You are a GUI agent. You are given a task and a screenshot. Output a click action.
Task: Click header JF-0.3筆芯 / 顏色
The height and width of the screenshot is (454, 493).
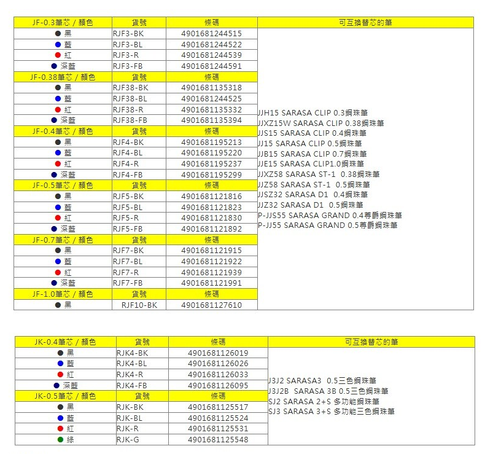pyautogui.click(x=63, y=23)
